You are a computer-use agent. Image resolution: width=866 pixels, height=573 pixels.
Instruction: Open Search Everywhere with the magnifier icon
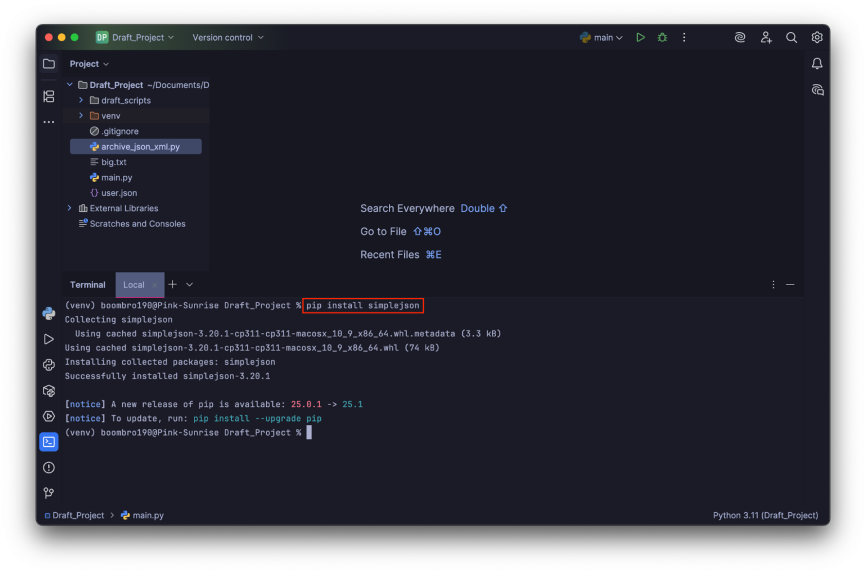pyautogui.click(x=792, y=37)
